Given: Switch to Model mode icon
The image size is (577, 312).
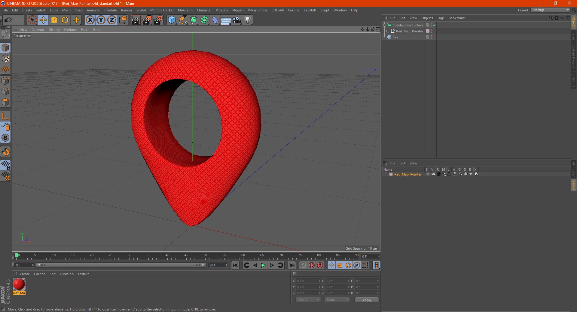Looking at the screenshot, I should (x=5, y=48).
